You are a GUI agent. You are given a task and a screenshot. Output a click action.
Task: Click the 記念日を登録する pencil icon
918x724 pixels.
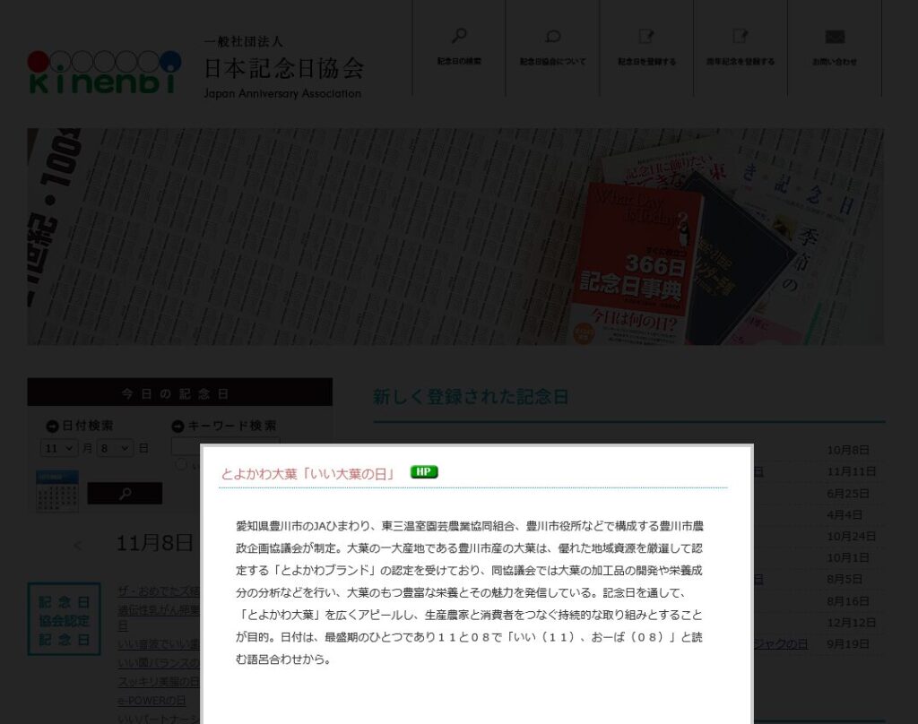[x=646, y=37]
